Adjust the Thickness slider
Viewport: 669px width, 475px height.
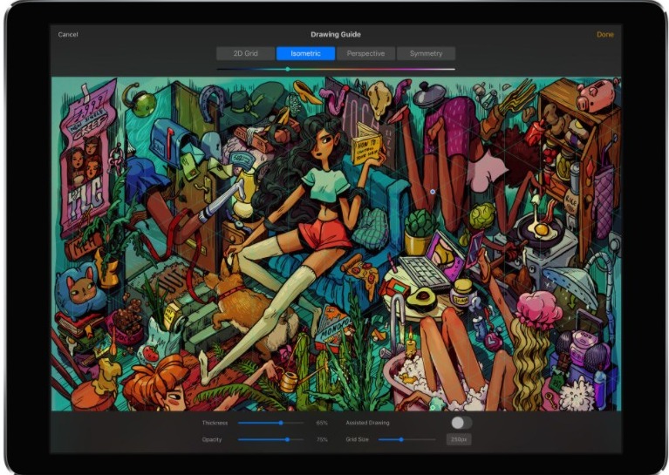271,423
